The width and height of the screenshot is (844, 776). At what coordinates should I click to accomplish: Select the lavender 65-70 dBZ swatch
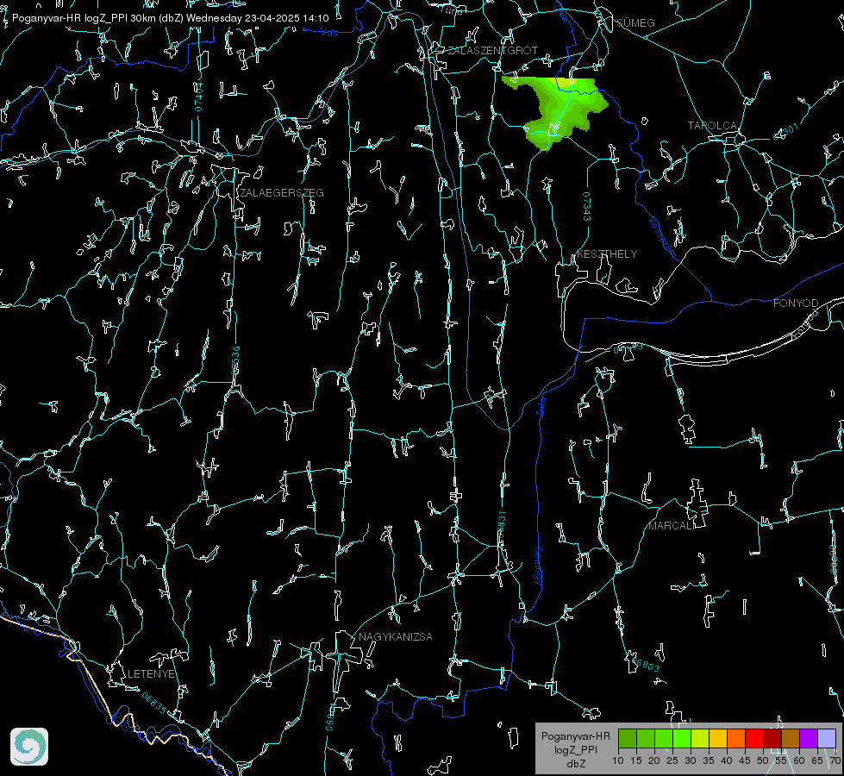click(x=827, y=738)
